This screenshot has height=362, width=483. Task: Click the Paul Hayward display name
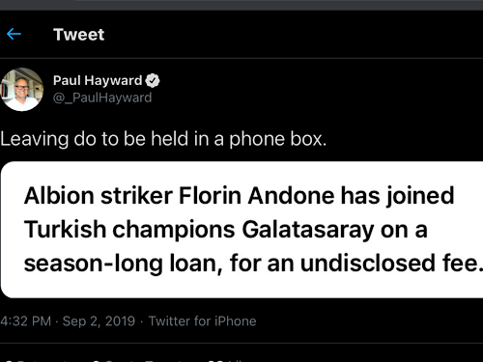(x=98, y=80)
